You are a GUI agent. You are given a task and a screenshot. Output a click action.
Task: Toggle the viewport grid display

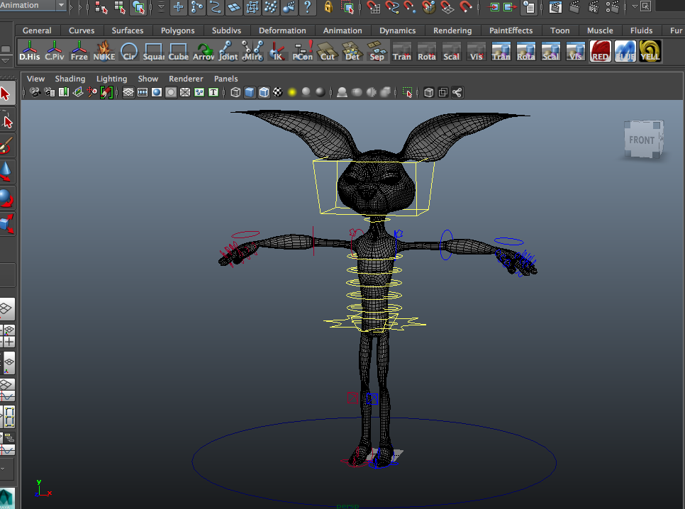tap(128, 92)
